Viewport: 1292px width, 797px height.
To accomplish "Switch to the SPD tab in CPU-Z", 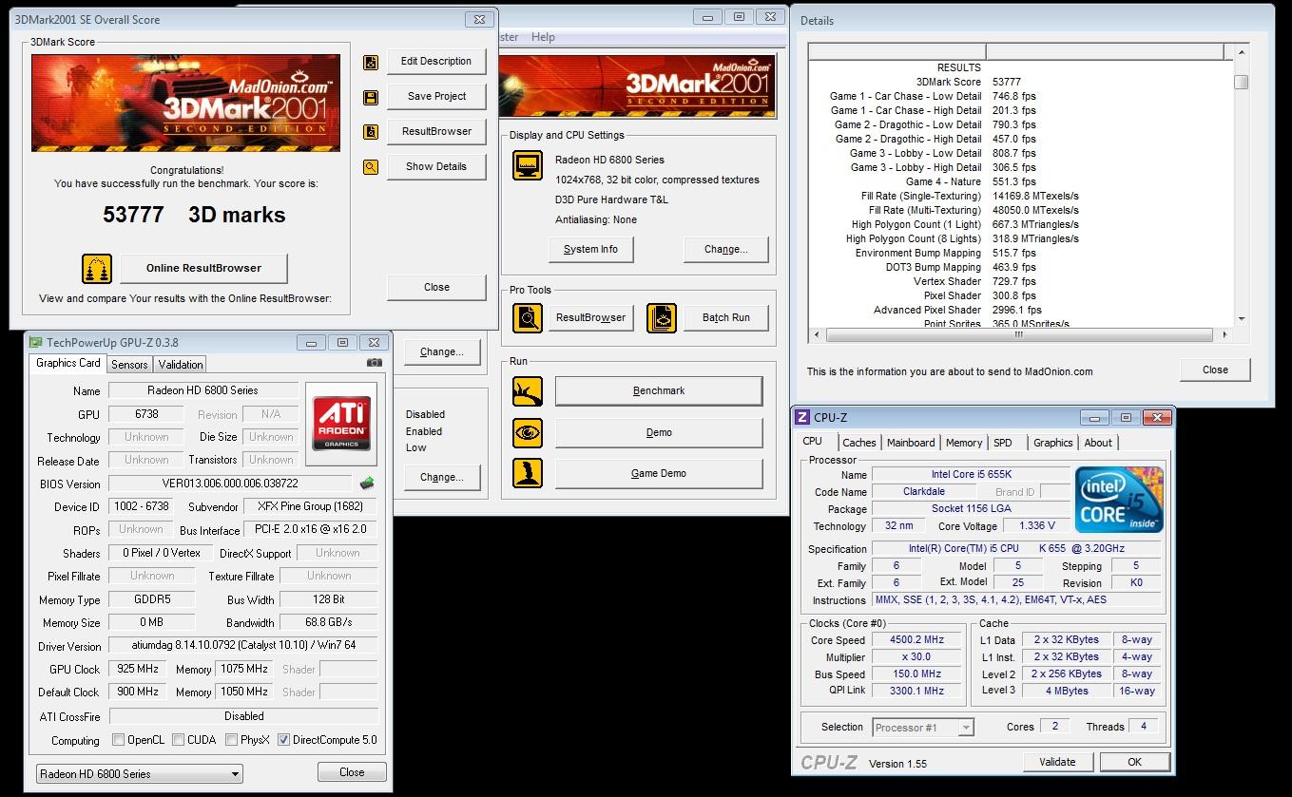I will point(1003,443).
